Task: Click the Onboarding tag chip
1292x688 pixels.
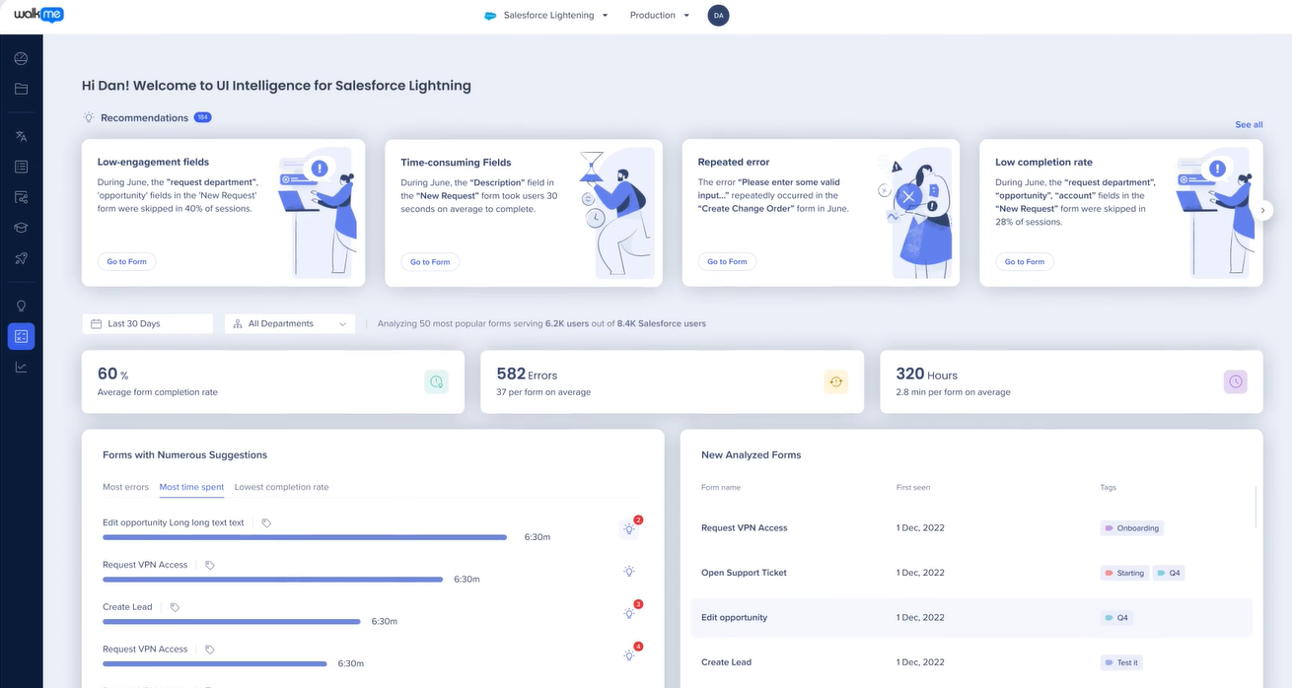Action: tap(1132, 528)
